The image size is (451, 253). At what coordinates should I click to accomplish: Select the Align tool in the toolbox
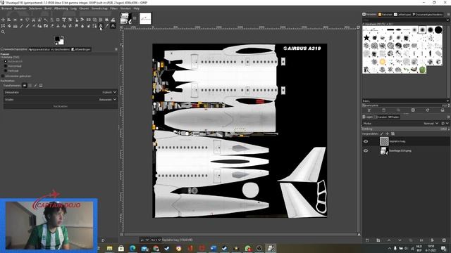[9, 20]
